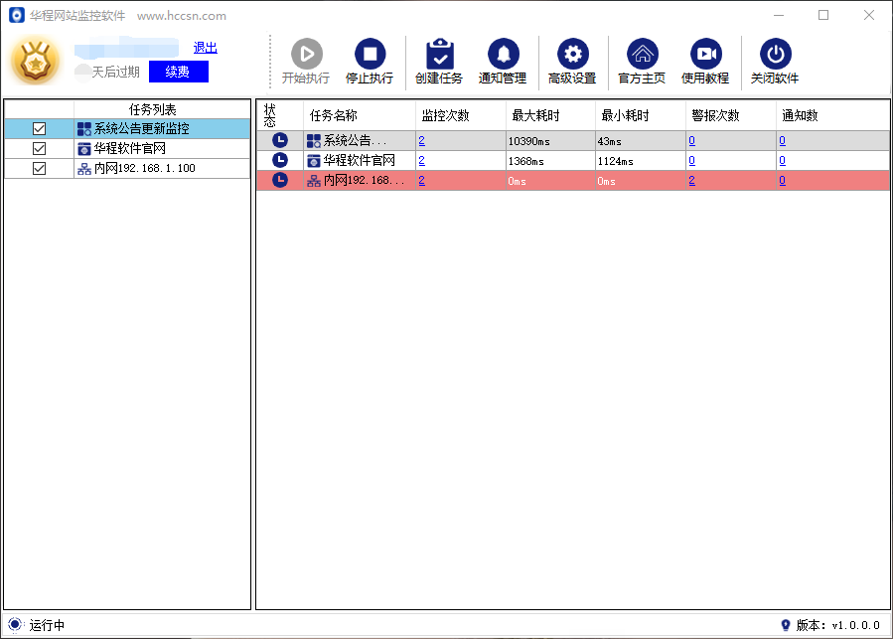The width and height of the screenshot is (893, 639).
Task: Click the clock status icon of 系统公告 row
Action: pyautogui.click(x=280, y=140)
